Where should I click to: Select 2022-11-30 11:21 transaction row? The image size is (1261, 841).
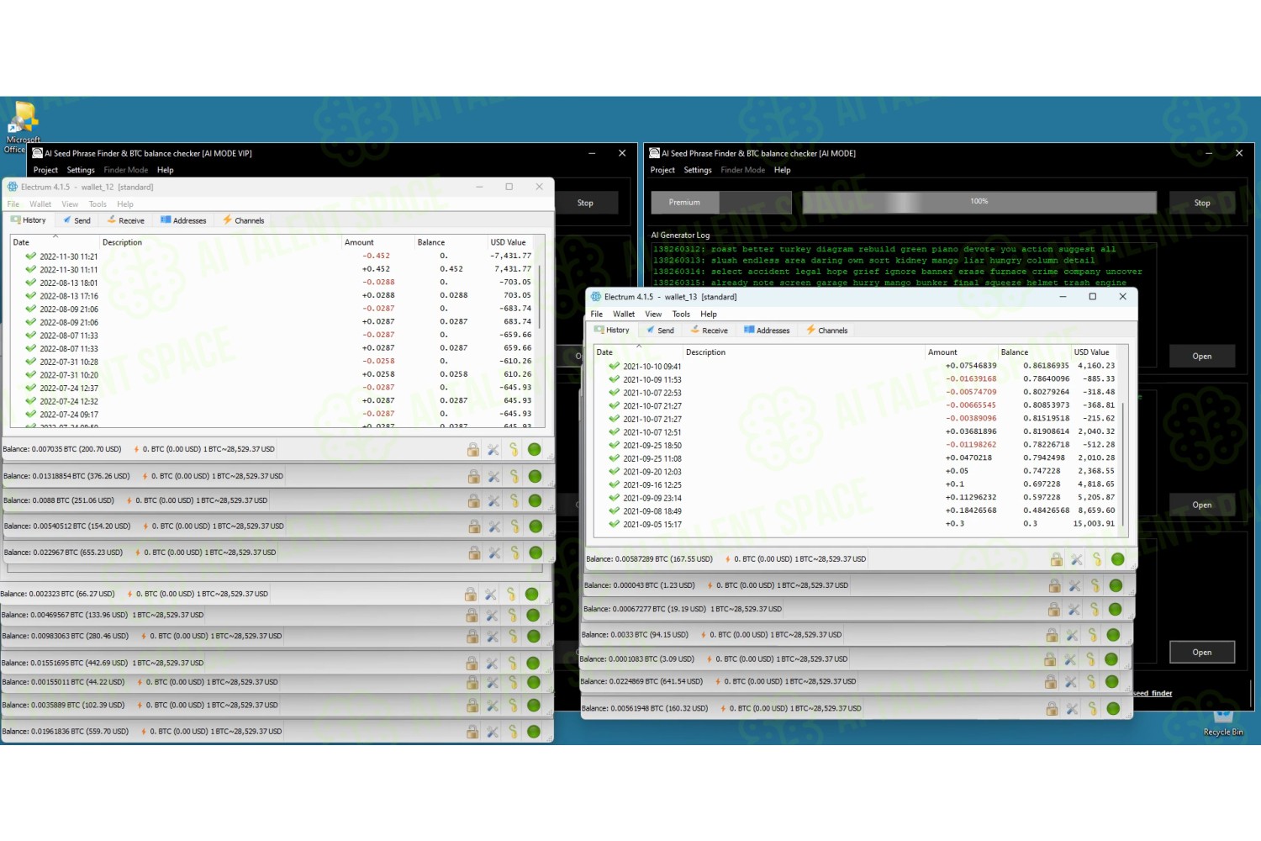272,257
